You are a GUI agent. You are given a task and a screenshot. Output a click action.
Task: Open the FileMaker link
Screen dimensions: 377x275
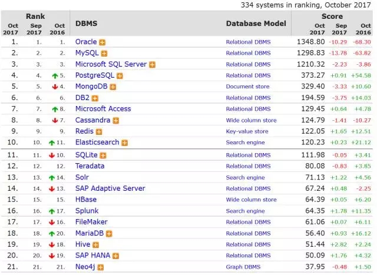click(91, 222)
